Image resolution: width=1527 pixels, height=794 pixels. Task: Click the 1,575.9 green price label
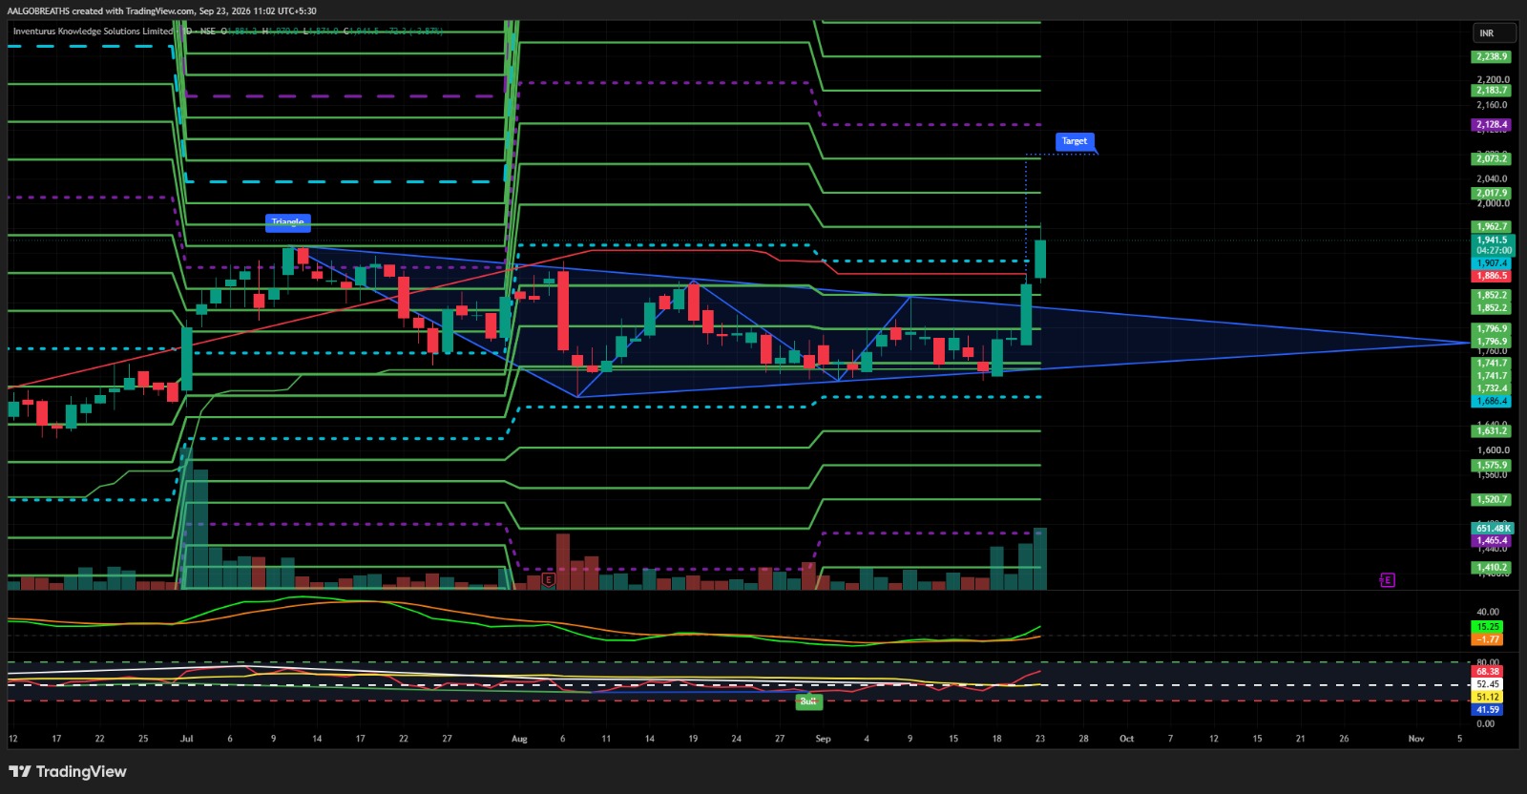(x=1493, y=466)
